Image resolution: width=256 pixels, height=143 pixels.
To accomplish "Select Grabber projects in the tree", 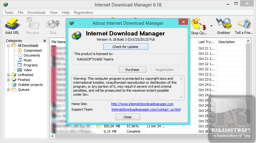I will point(30,85).
